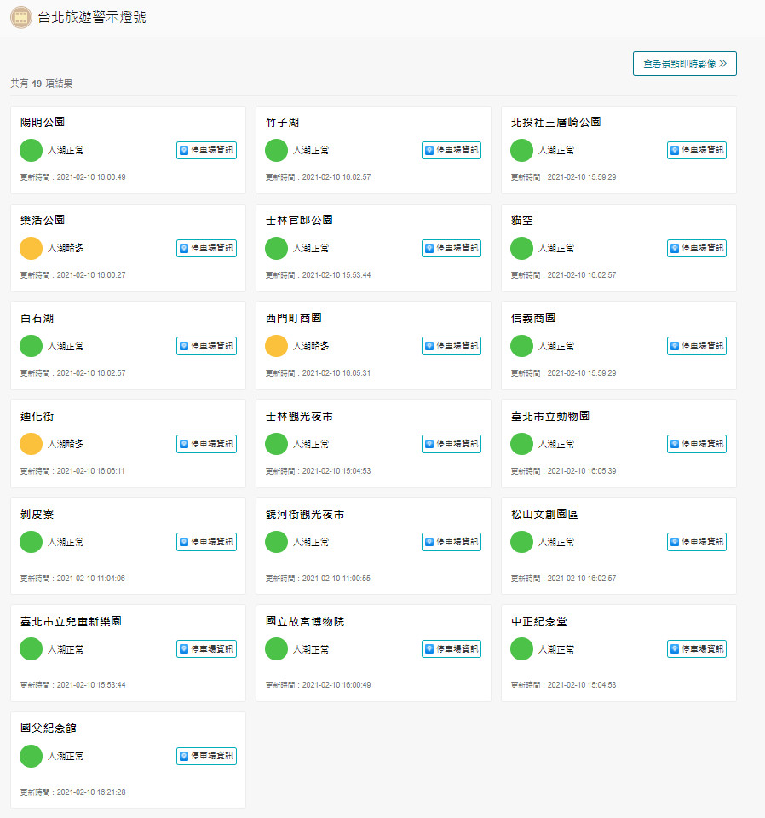Screen dimensions: 765x818
Task: Open parking info for 中正紀念堂
Action: [696, 649]
